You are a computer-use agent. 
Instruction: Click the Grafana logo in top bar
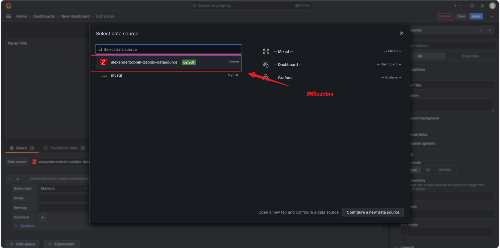pos(9,6)
